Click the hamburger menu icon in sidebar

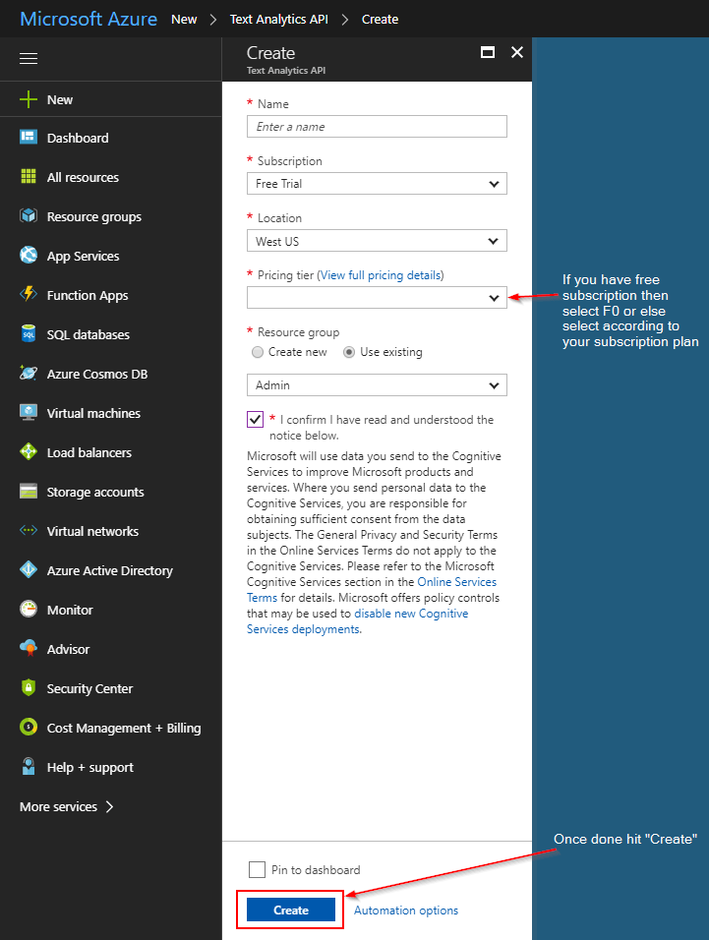pos(29,59)
